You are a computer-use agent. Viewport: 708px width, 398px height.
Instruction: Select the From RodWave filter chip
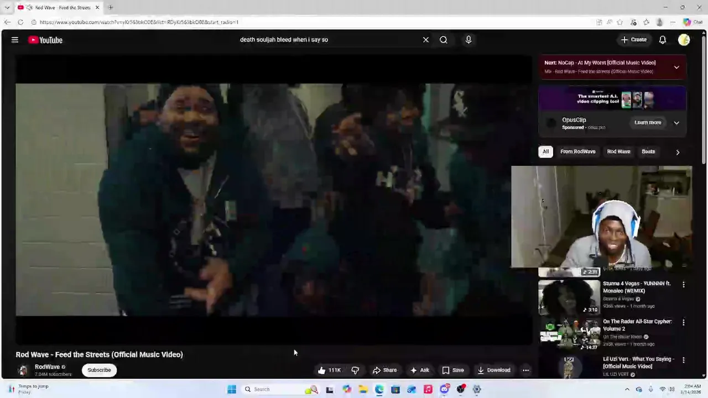pyautogui.click(x=578, y=151)
